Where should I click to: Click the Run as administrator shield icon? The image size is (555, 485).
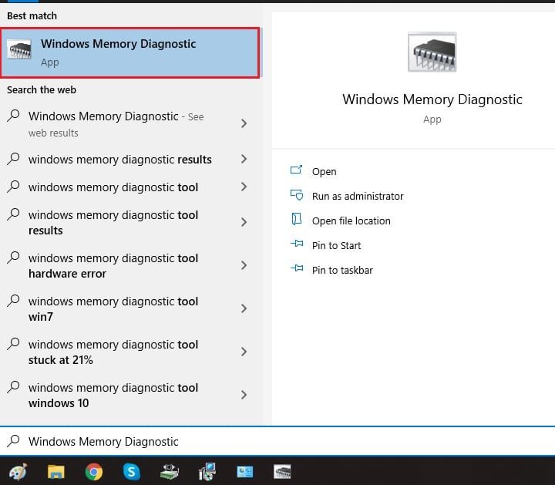pos(297,195)
